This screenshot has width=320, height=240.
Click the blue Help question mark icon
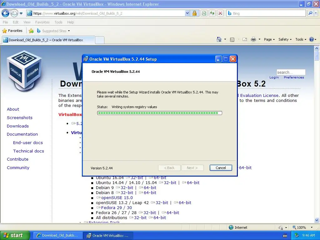(312, 39)
